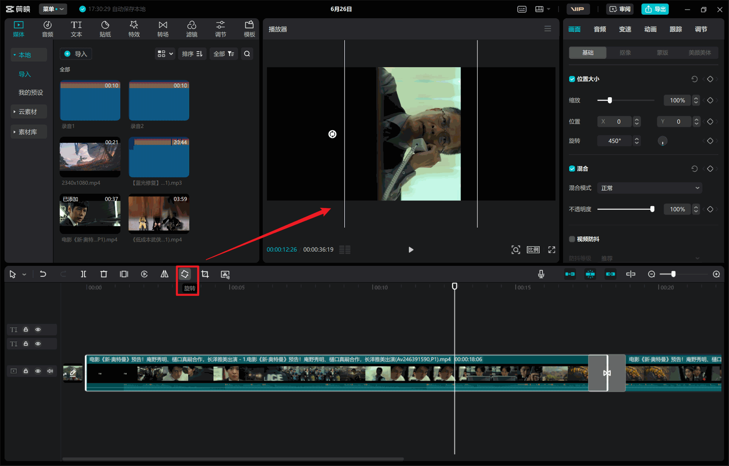Click the timeline zoom slider handle
This screenshot has height=466, width=729.
[673, 274]
